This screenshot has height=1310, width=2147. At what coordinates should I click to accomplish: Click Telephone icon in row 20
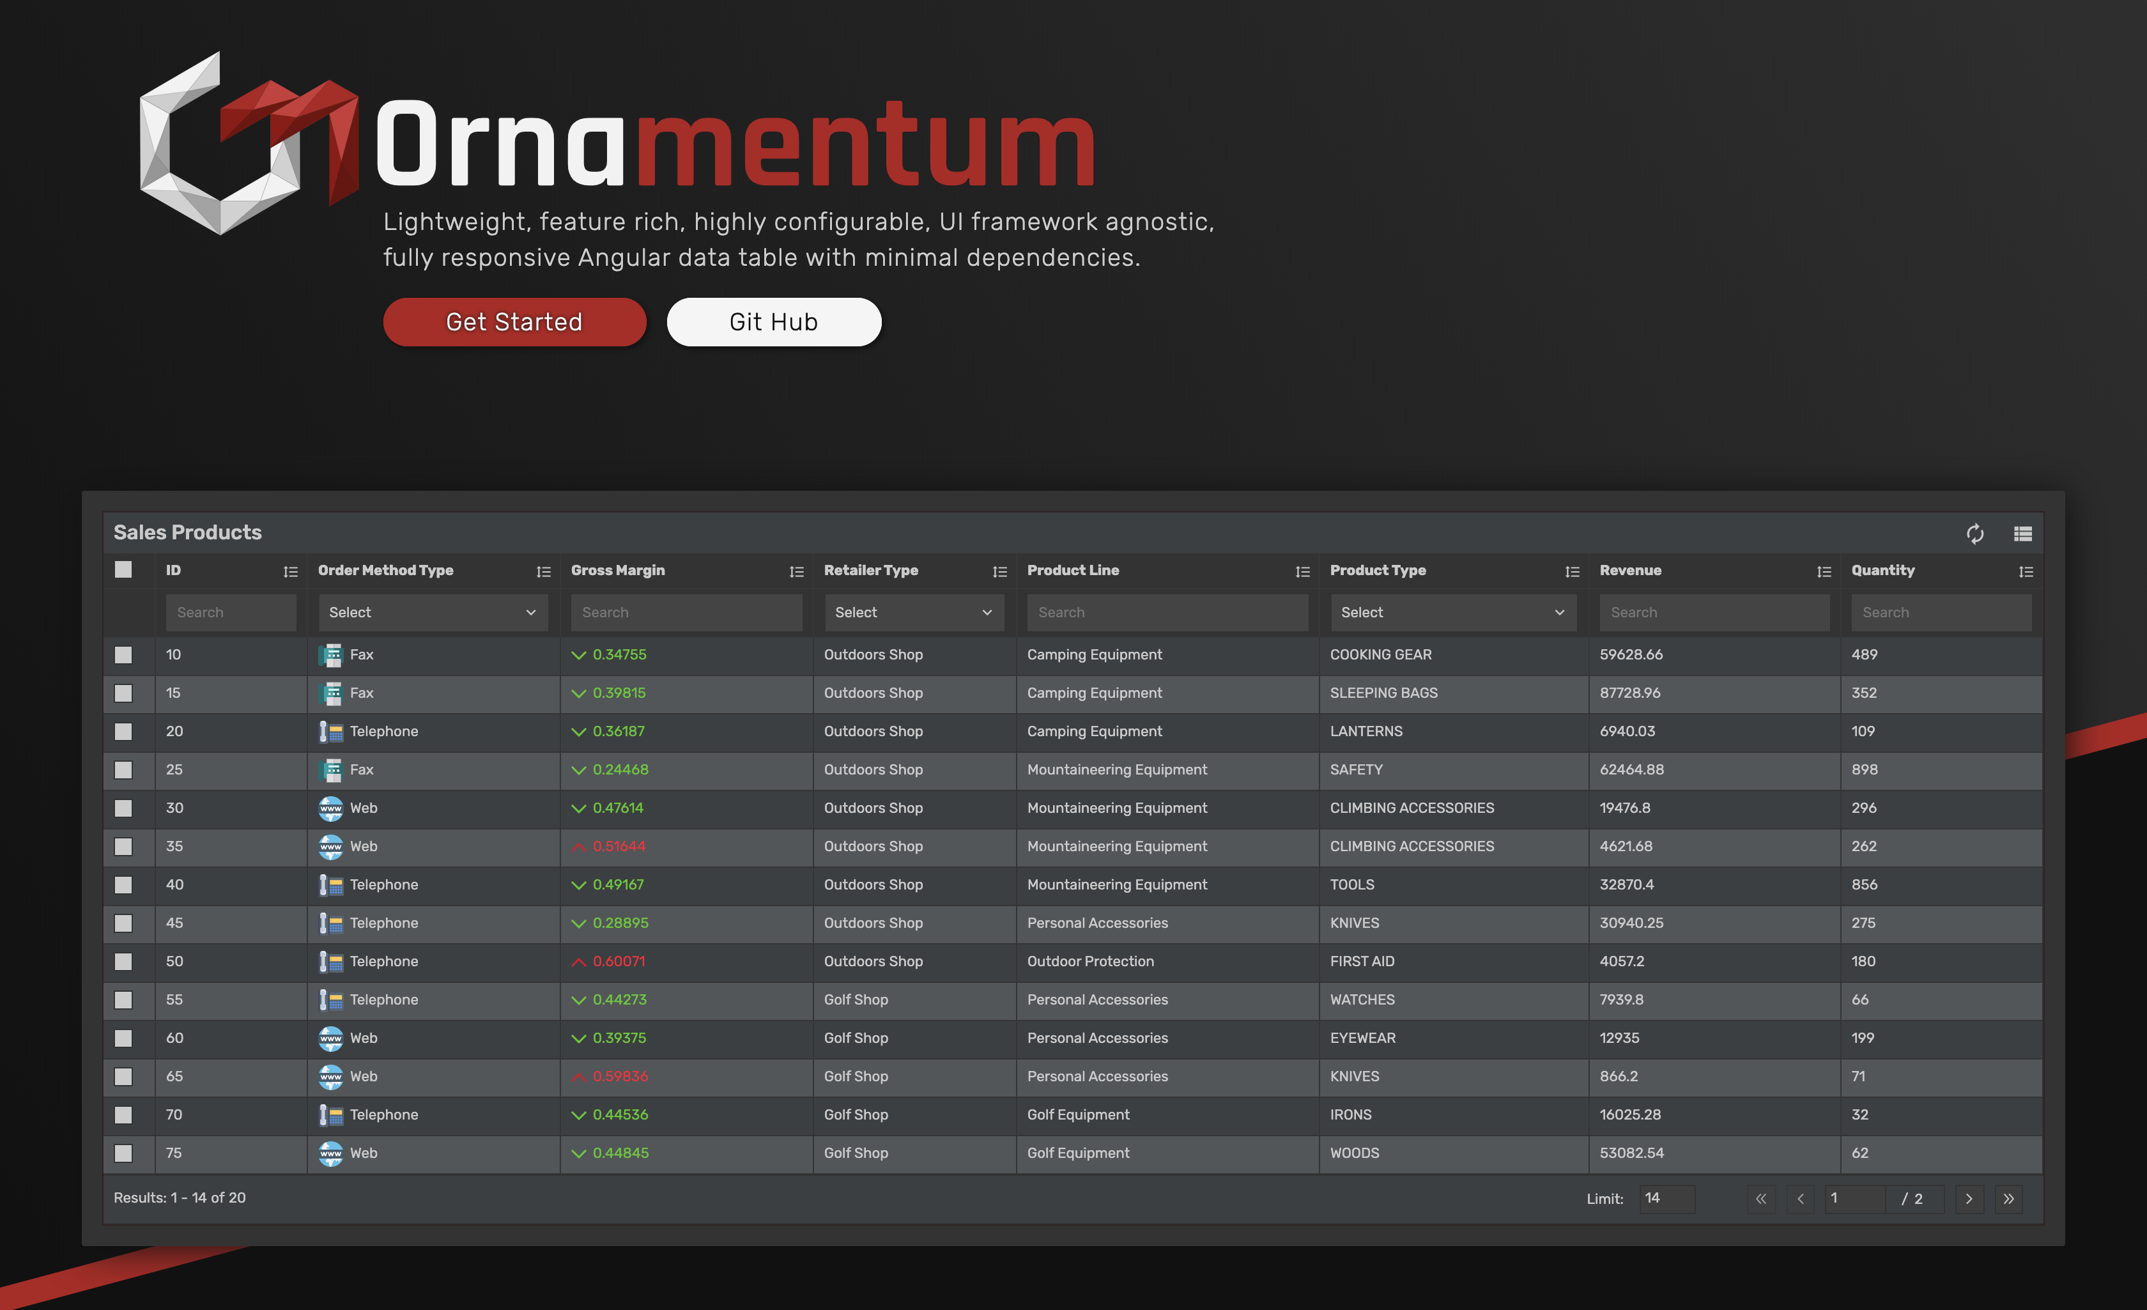(x=331, y=731)
